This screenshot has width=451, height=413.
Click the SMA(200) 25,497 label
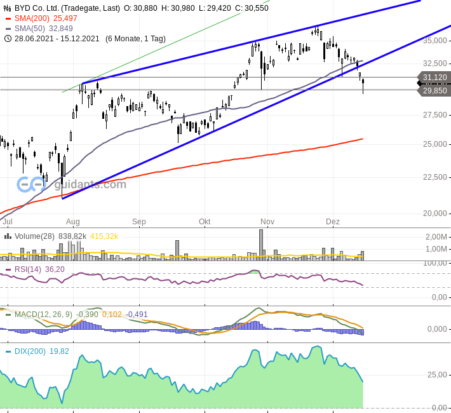46,18
